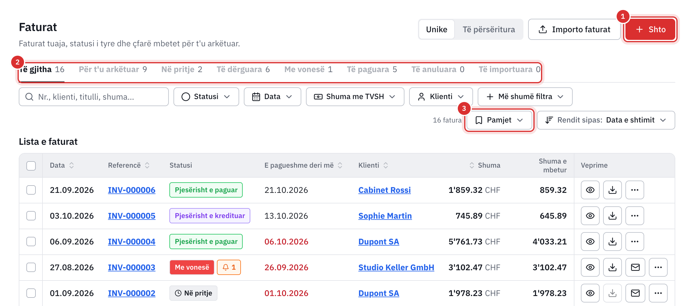Open more actions for INV-000005
The image size is (694, 306).
[635, 216]
